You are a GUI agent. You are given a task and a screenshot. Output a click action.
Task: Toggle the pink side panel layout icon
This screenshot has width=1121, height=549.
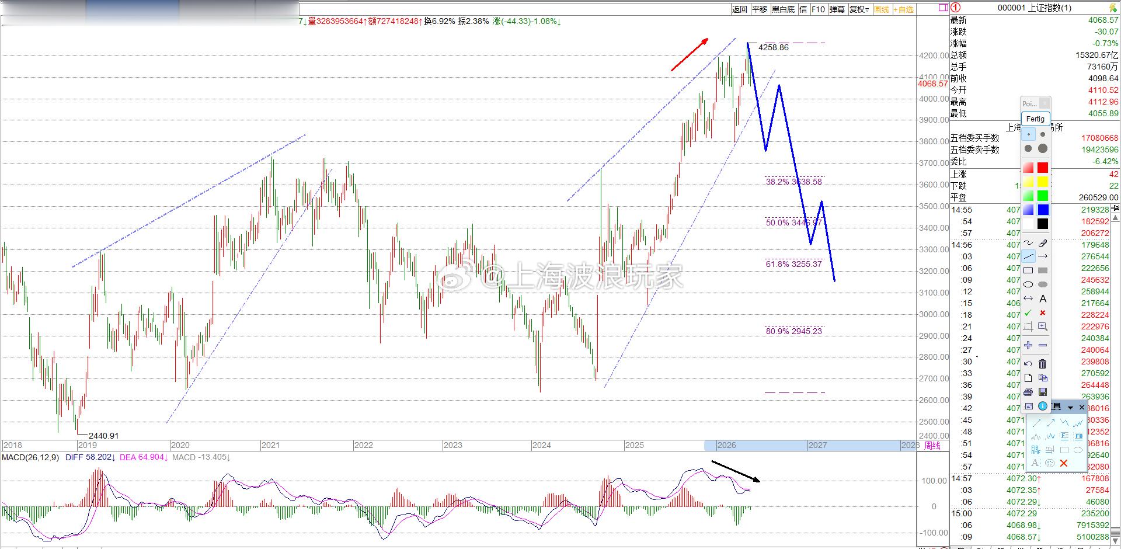pyautogui.click(x=944, y=8)
